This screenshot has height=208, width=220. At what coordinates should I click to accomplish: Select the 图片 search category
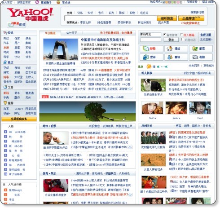pyautogui.click(x=111, y=13)
